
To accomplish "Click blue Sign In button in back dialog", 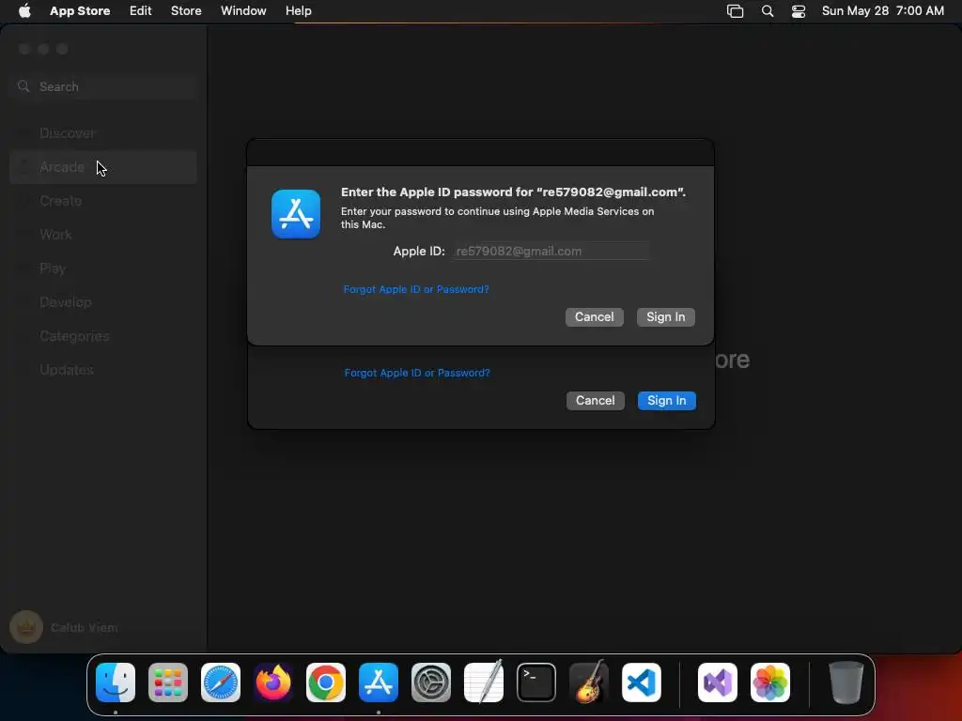I will (666, 400).
